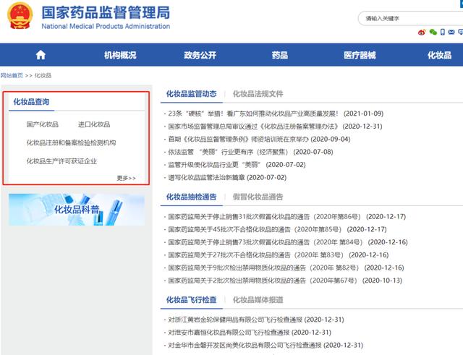Open 国产化妆品 query link
Viewport: 463px width, 355px height.
[42, 124]
